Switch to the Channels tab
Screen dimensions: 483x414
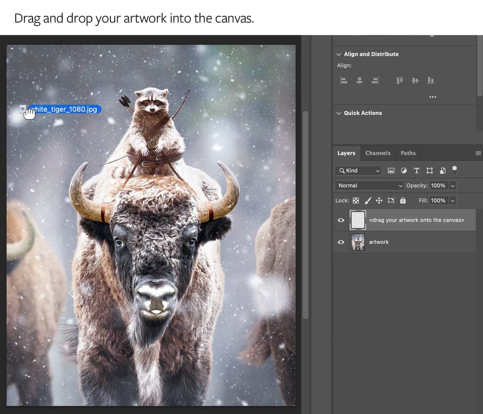click(x=378, y=153)
